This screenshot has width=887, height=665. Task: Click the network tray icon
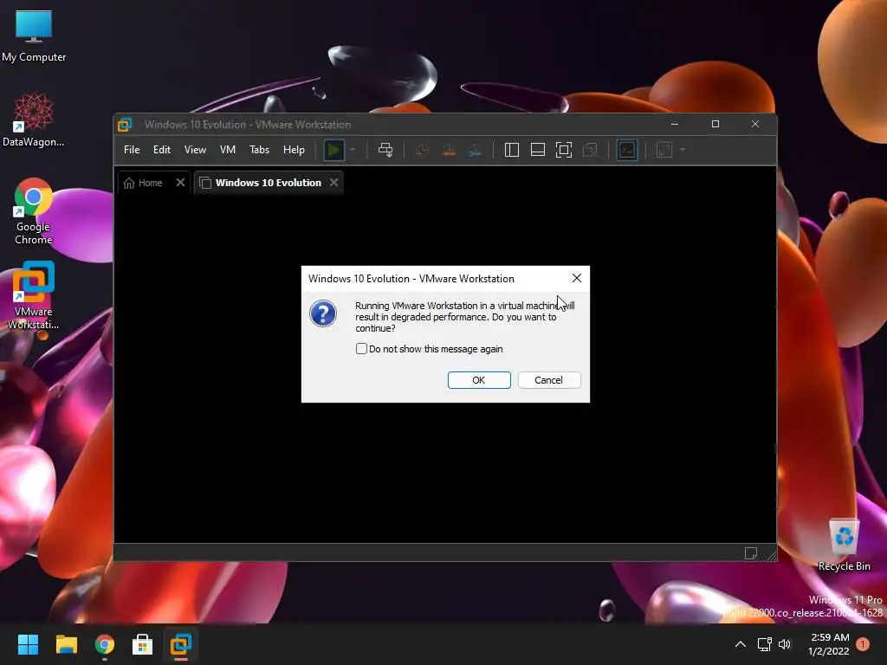(764, 644)
